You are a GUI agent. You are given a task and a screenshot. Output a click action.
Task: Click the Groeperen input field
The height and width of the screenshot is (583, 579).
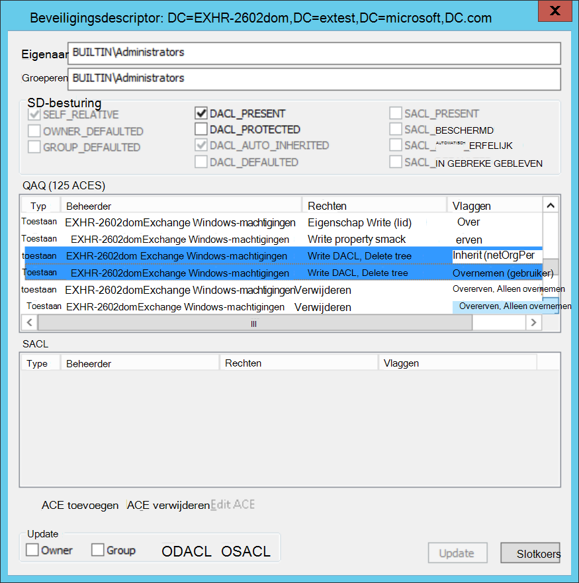(x=314, y=79)
